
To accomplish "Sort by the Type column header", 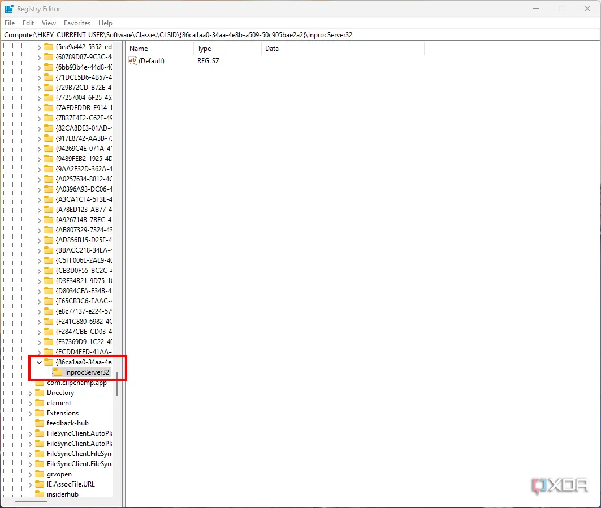I will (x=228, y=49).
